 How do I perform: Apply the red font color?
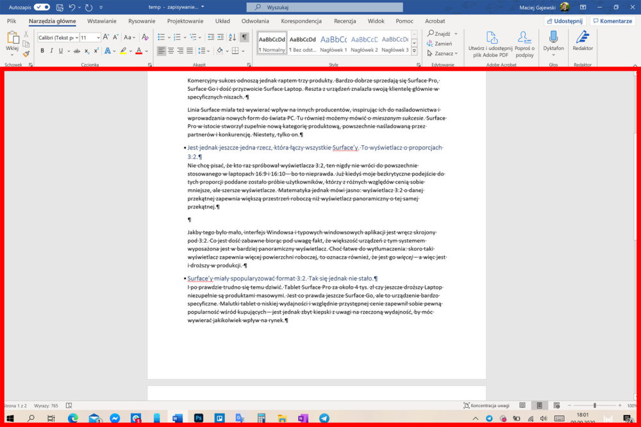pyautogui.click(x=139, y=51)
